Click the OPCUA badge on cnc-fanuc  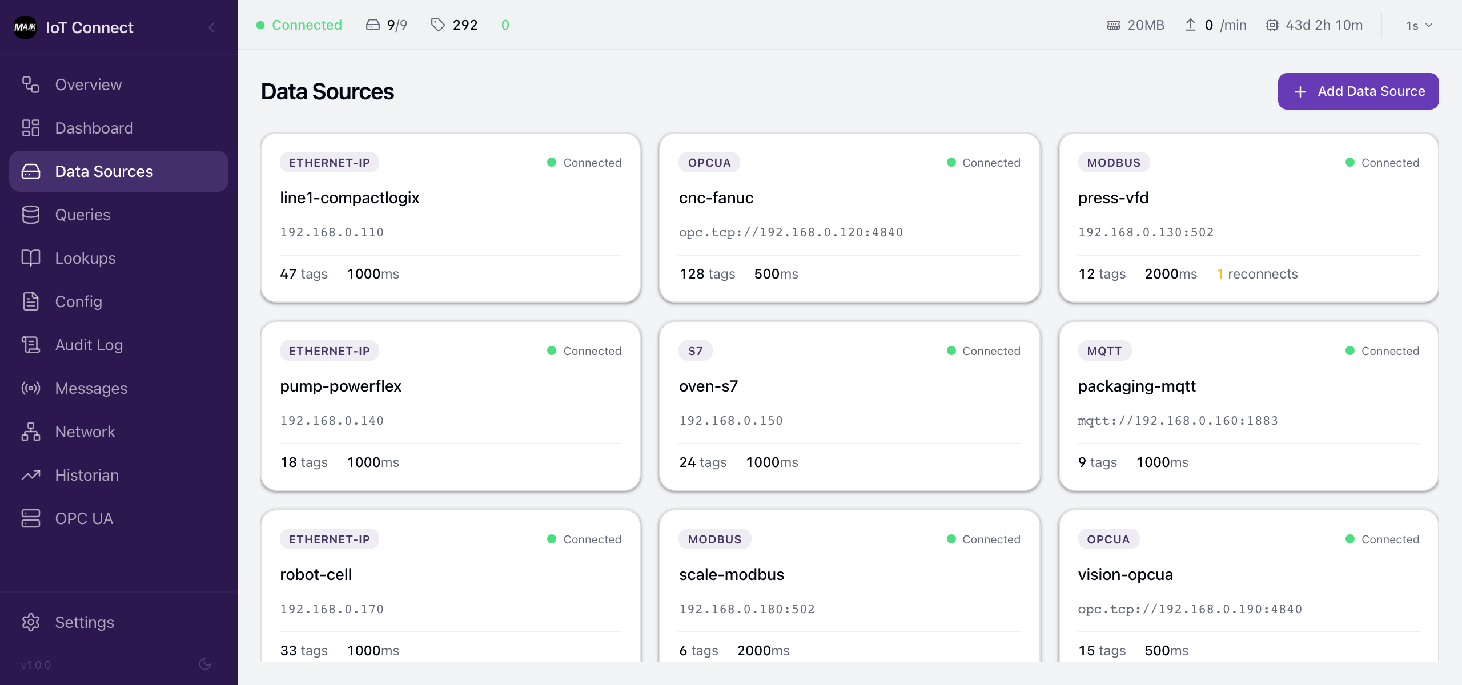click(x=709, y=163)
